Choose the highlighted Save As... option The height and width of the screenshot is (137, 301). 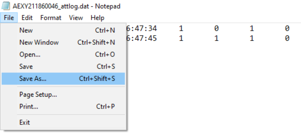[x=33, y=78]
